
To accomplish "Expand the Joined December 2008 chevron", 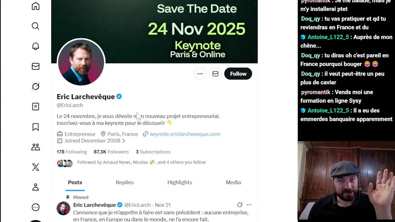I will point(123,141).
